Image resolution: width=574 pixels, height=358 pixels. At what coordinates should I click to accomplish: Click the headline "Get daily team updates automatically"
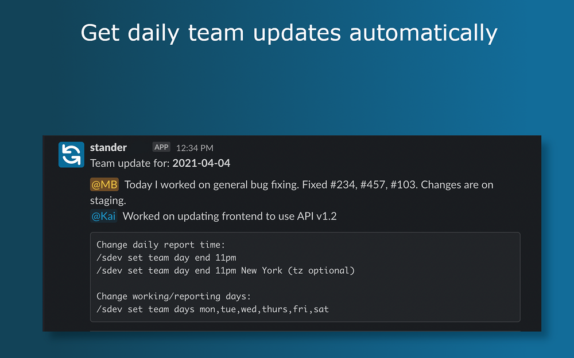click(289, 33)
